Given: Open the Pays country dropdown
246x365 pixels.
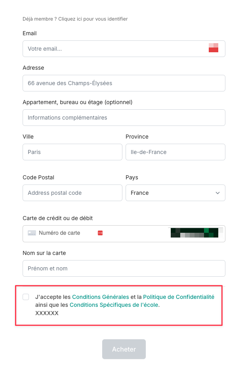Looking at the screenshot, I should point(175,193).
